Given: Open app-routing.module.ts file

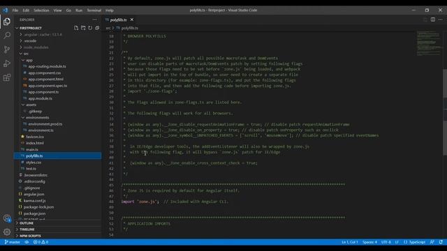Looking at the screenshot, I should click(47, 66).
